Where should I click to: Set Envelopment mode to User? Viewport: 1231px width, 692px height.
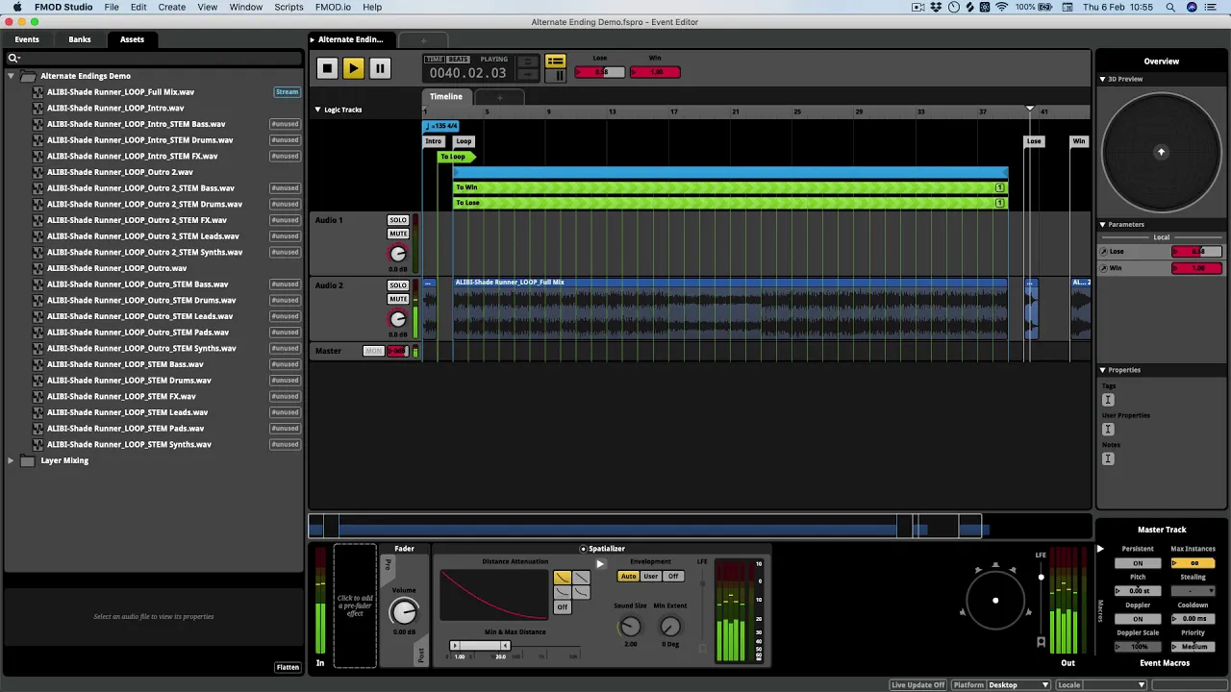click(651, 577)
